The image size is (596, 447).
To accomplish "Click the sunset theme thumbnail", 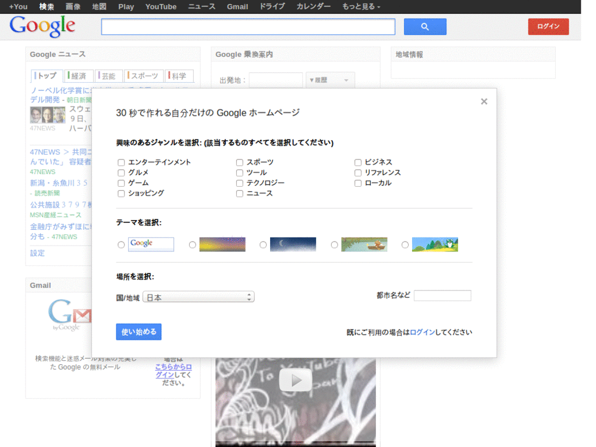I will point(222,244).
